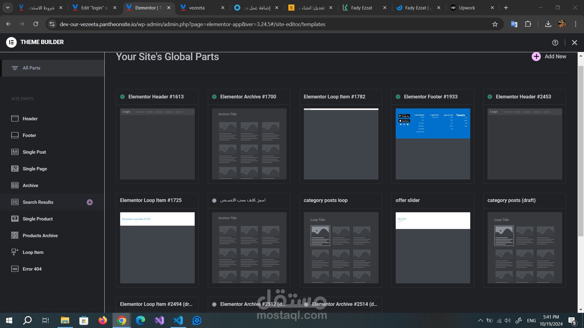Click status dot on Elementor Header #1613
This screenshot has height=328, width=584.
pyautogui.click(x=123, y=97)
